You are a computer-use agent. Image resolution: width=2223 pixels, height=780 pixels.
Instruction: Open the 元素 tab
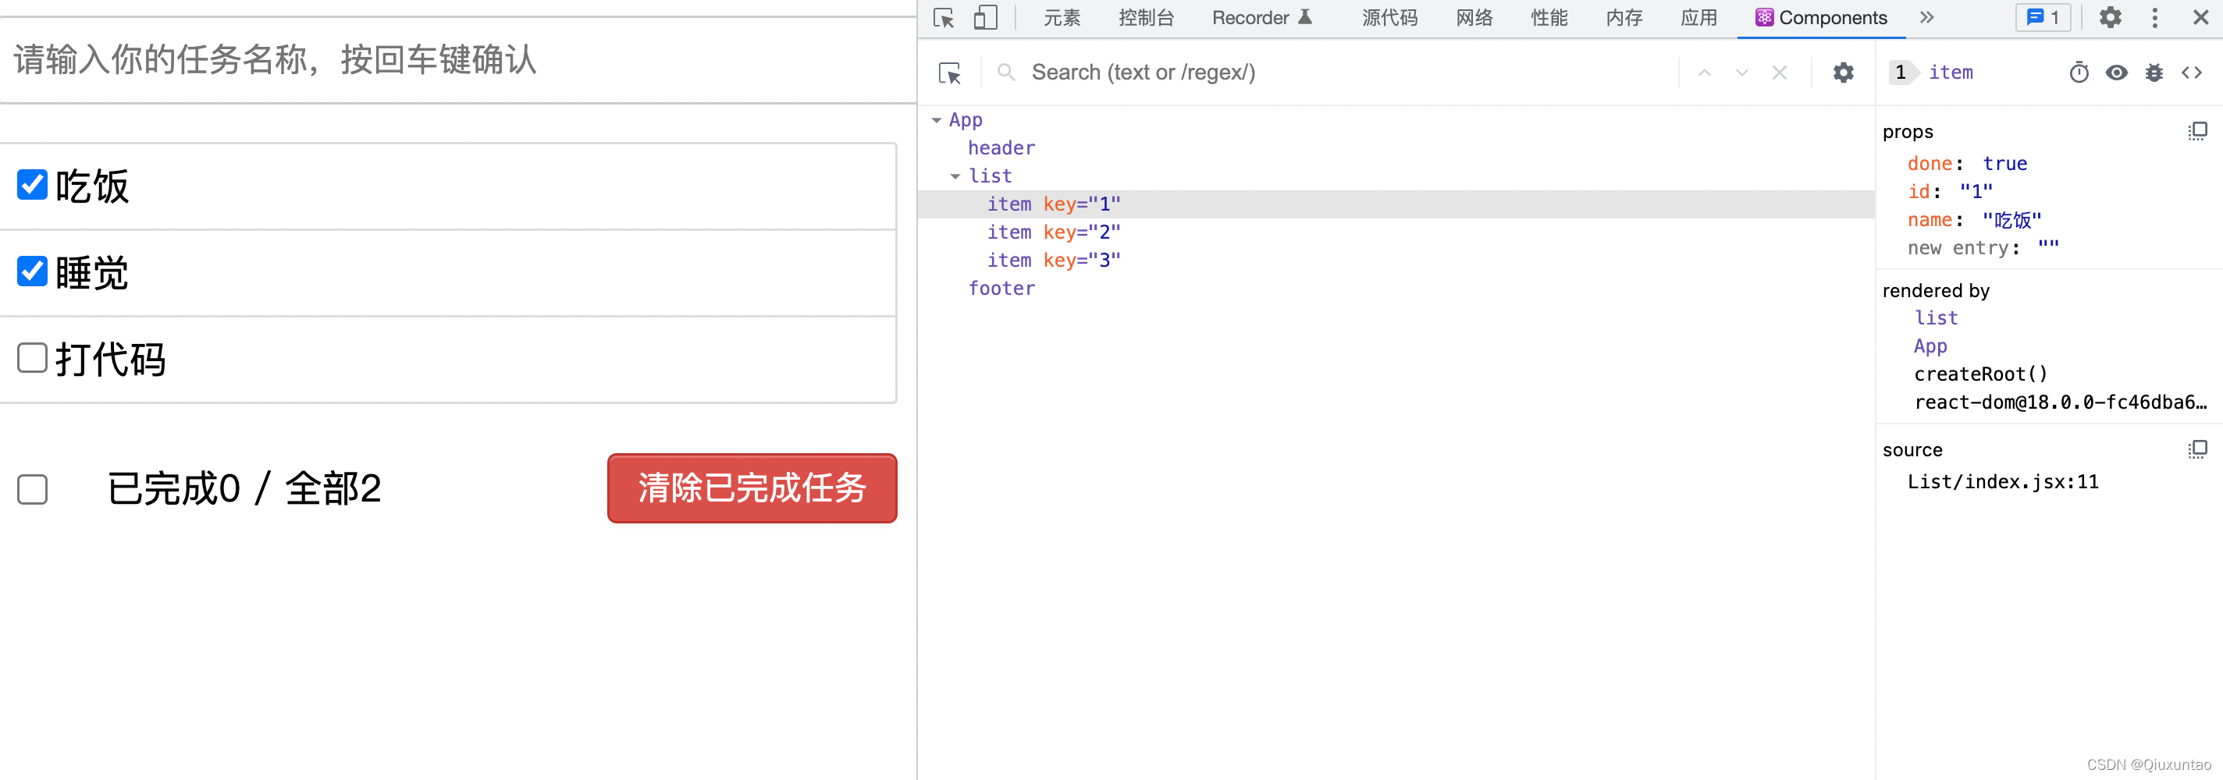point(1062,18)
